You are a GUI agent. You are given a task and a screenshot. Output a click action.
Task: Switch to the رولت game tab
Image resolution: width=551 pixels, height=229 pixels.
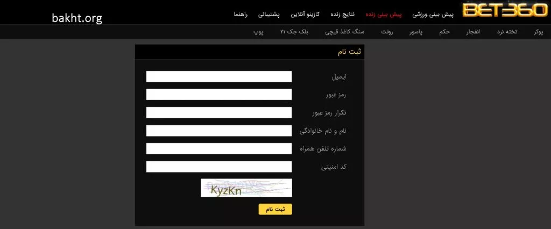coord(387,32)
